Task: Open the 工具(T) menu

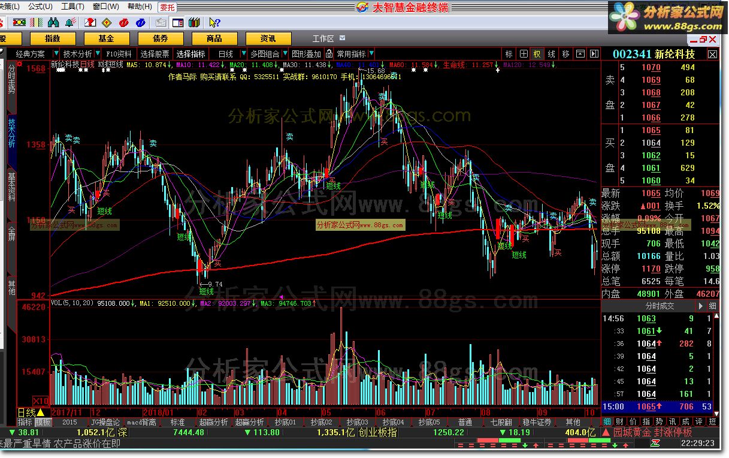Action: point(72,7)
